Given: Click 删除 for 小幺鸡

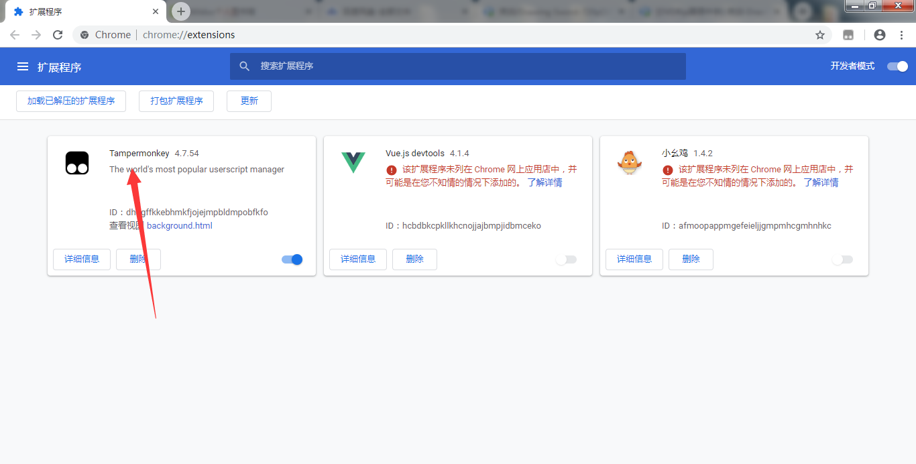Looking at the screenshot, I should point(691,259).
